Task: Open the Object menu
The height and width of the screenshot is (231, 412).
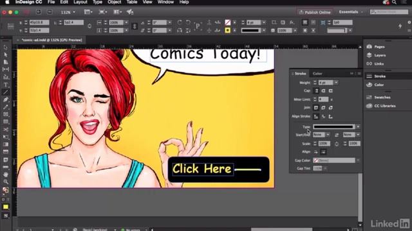Action: coord(115,2)
